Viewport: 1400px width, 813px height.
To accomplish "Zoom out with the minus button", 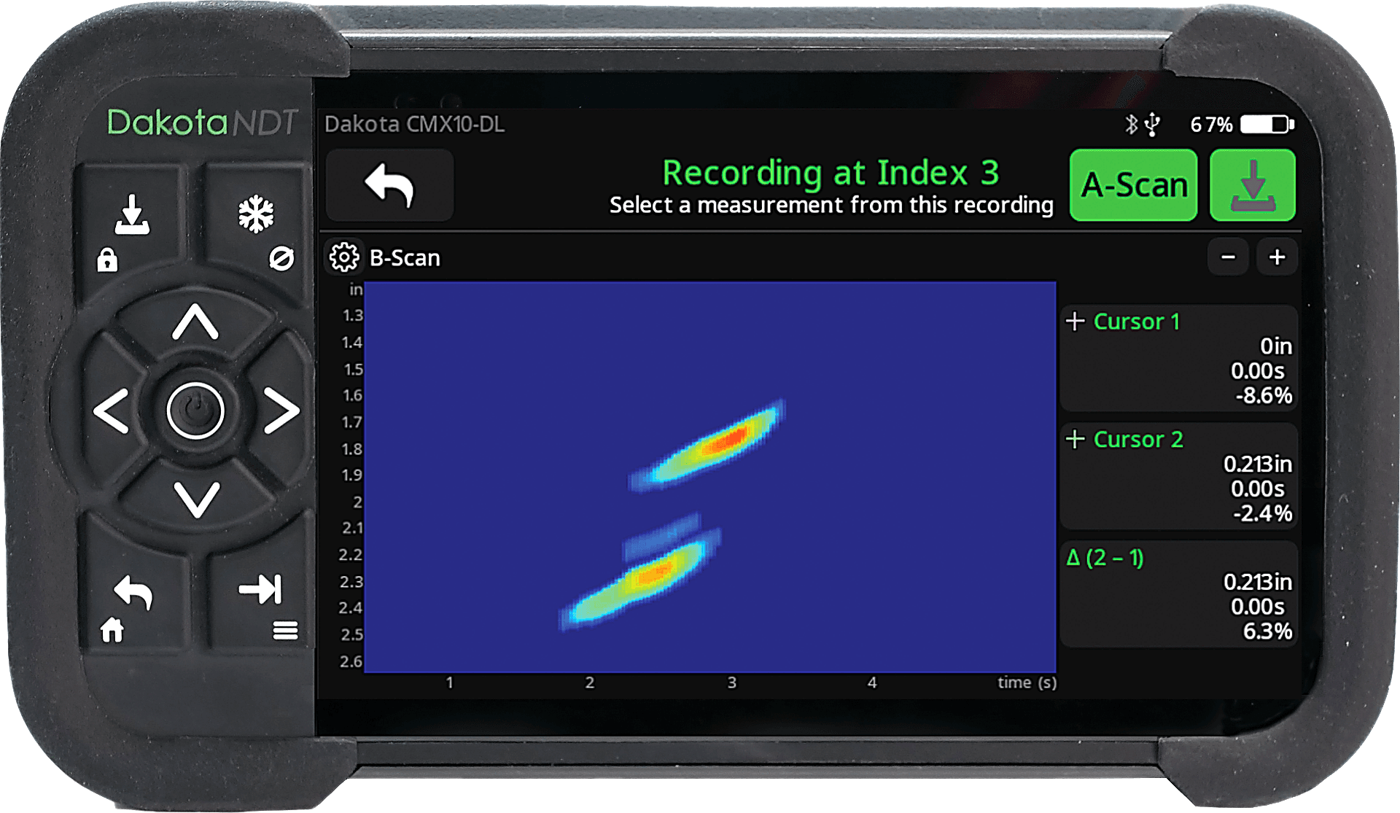I will pos(1229,257).
